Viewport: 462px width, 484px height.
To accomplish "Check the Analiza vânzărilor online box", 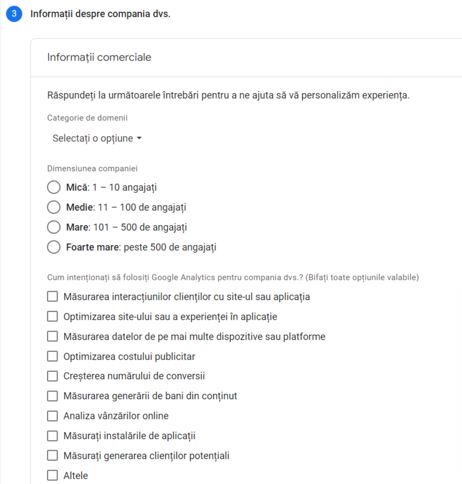I will coord(52,416).
